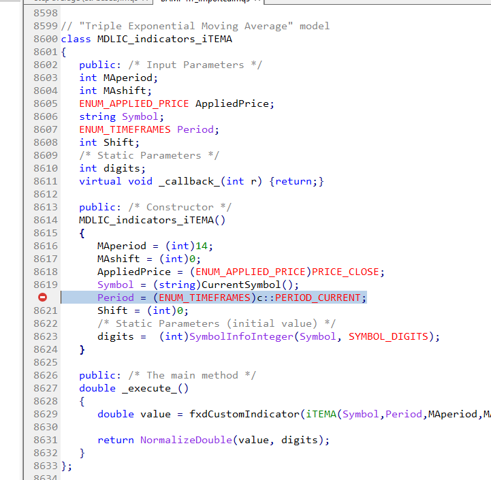Click value 14 in MAperiod assignment
The width and height of the screenshot is (491, 480).
[x=202, y=246]
